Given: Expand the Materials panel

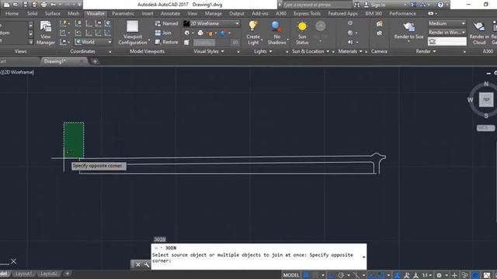Looking at the screenshot, I should coord(350,51).
